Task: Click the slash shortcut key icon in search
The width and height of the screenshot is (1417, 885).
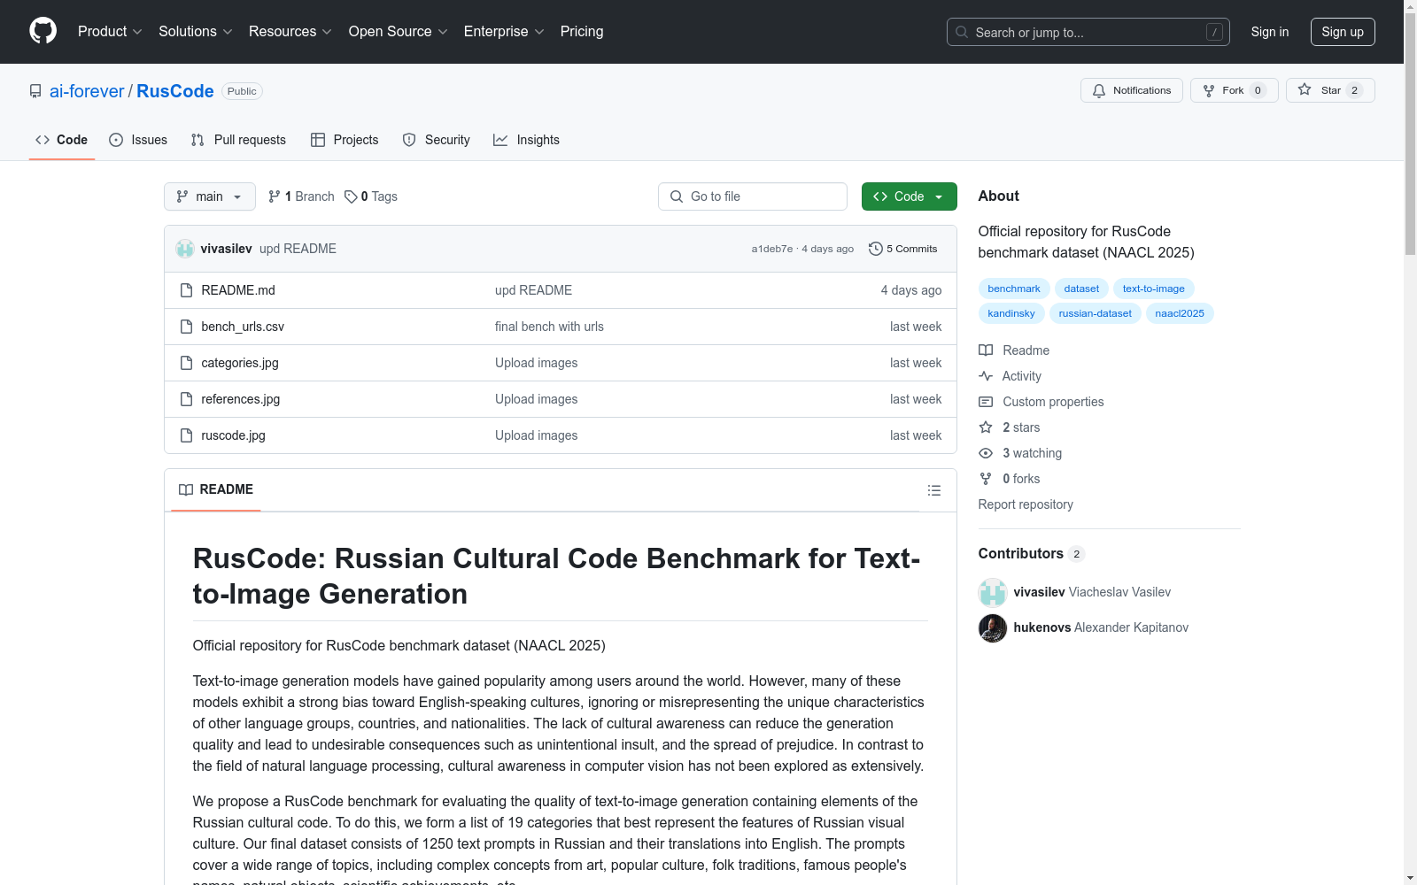Action: tap(1214, 32)
